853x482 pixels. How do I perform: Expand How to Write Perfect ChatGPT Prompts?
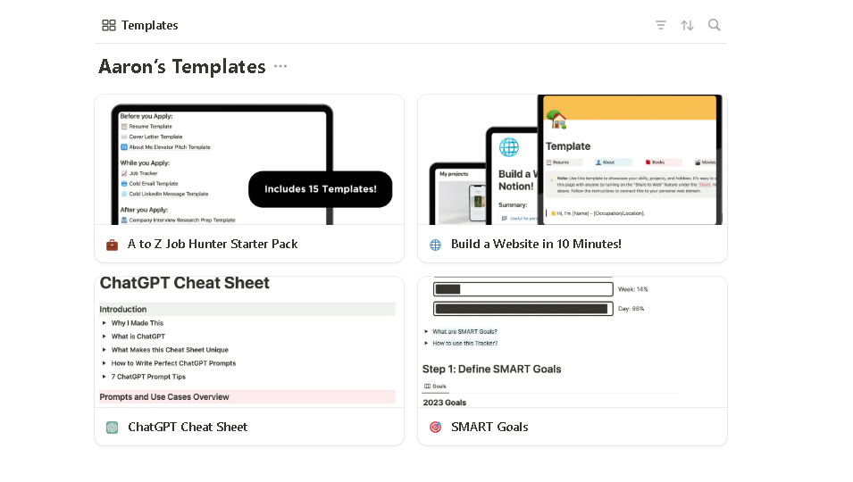point(104,363)
